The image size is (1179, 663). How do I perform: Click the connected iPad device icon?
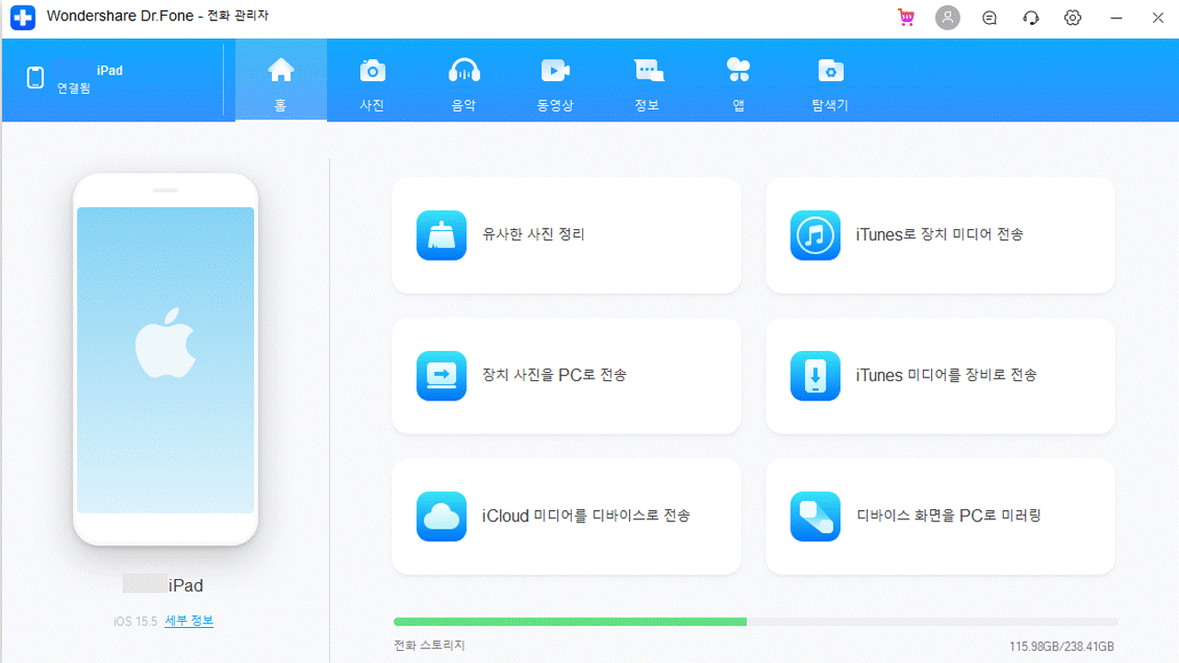[x=35, y=77]
